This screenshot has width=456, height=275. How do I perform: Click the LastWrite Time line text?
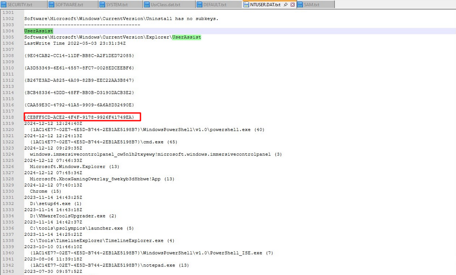click(75, 43)
